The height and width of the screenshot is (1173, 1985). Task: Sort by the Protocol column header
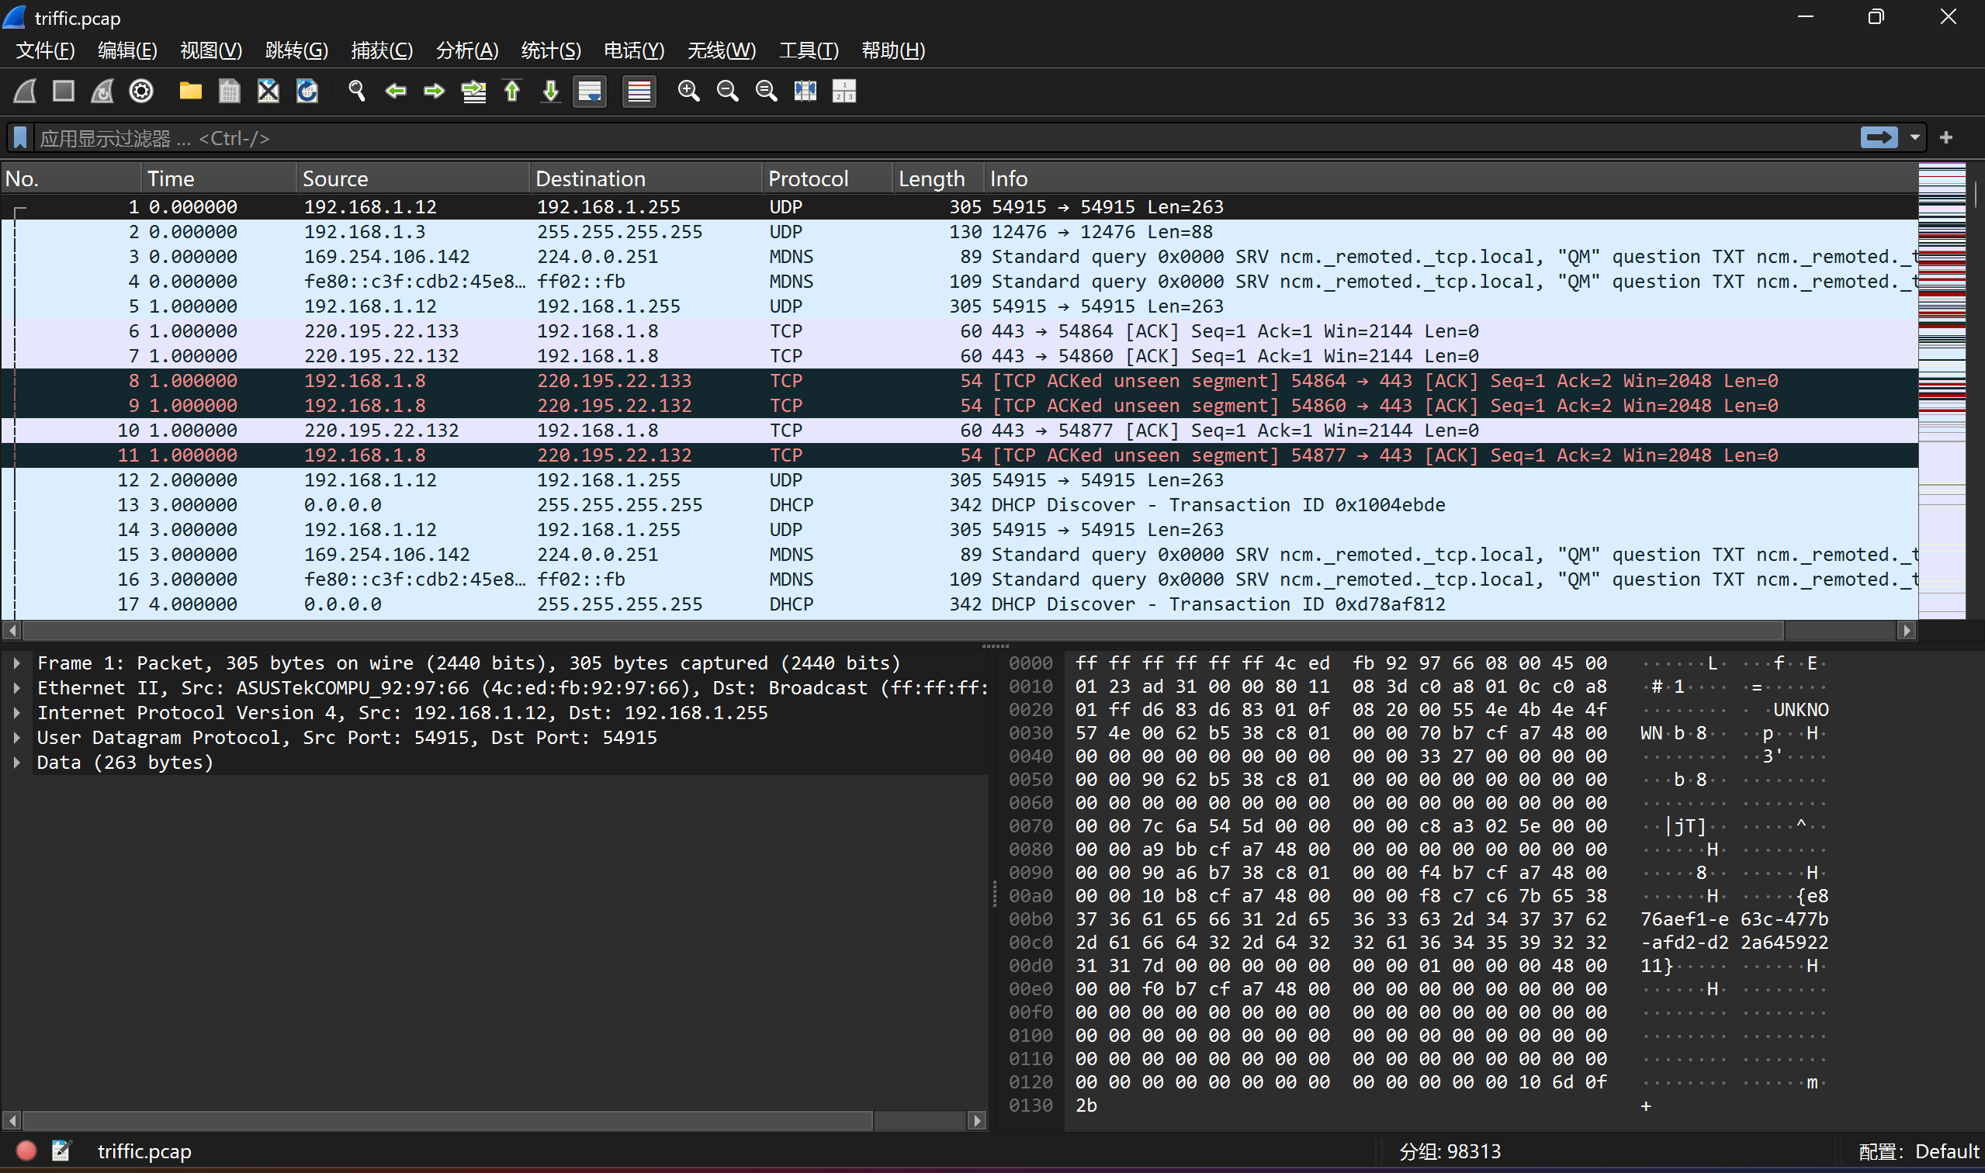click(x=828, y=178)
